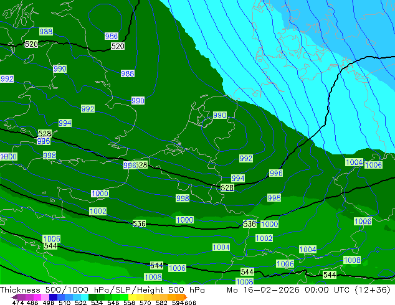395x305 pixels.
Task: Click the 1006 label directly above 544
Action: [52, 238]
